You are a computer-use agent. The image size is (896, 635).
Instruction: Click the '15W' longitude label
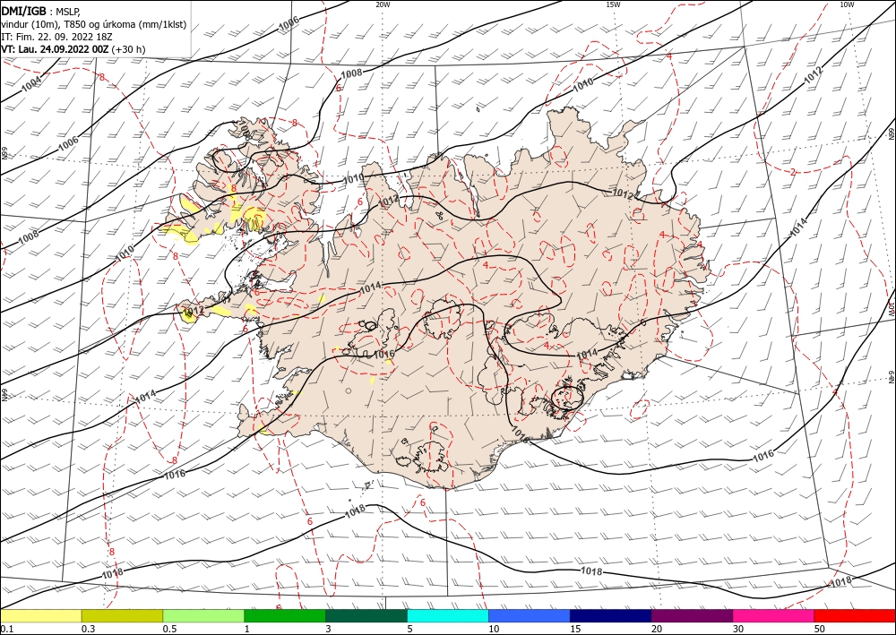(613, 4)
